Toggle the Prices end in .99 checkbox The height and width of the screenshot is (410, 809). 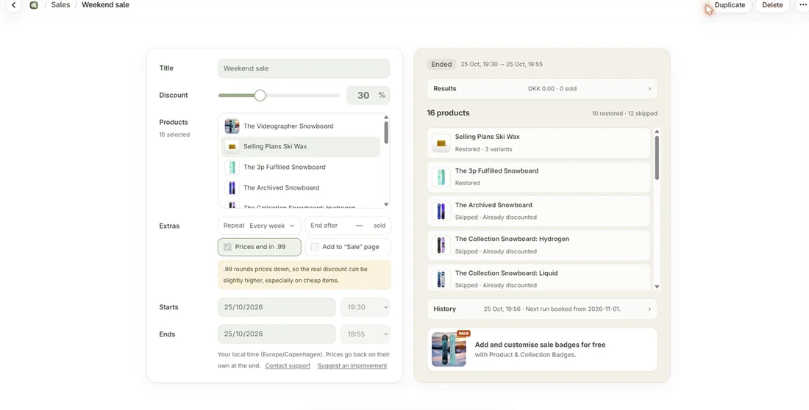[x=227, y=247]
